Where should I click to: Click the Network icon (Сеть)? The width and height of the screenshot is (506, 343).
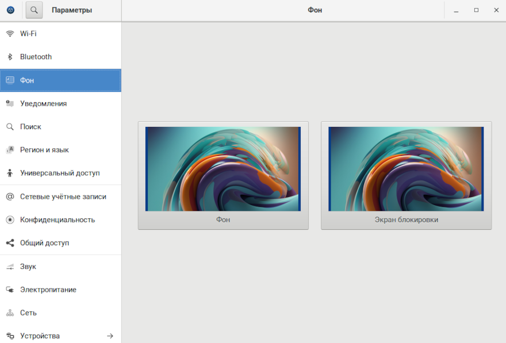click(x=10, y=313)
